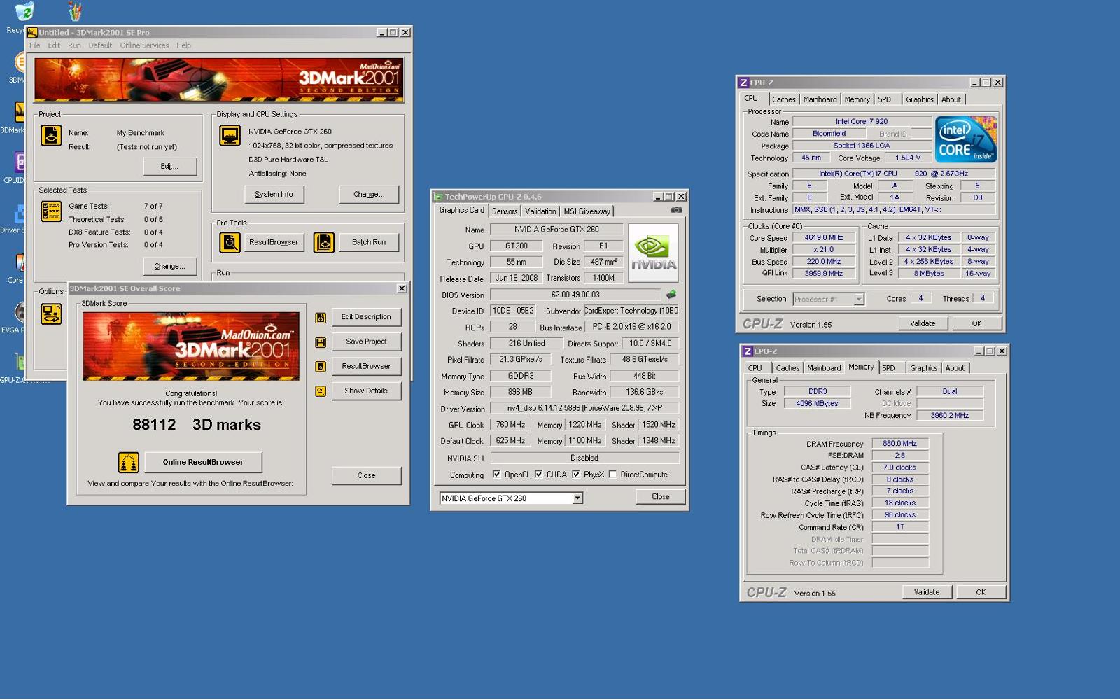Image resolution: width=1120 pixels, height=700 pixels.
Task: Click the Save Project button
Action: tap(366, 342)
